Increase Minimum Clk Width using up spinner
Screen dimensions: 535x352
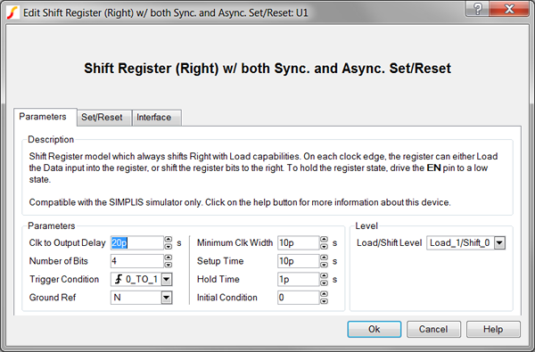point(324,240)
